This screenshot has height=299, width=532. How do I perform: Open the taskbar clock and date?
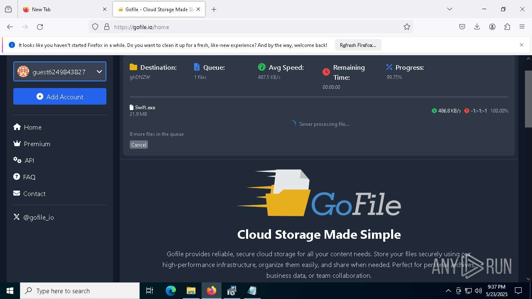click(496, 291)
